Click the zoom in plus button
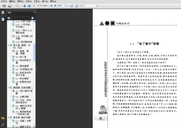Viewport: 181px width, 128px height. point(56,6)
